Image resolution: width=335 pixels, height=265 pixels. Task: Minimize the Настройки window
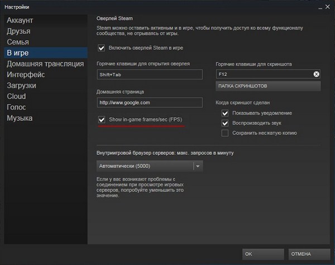[320, 8]
